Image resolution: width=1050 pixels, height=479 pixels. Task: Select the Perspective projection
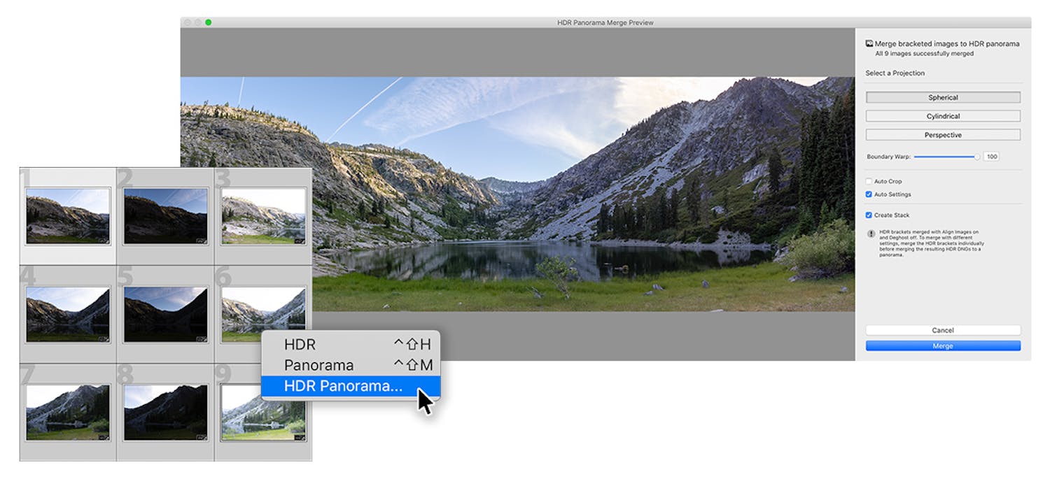944,134
